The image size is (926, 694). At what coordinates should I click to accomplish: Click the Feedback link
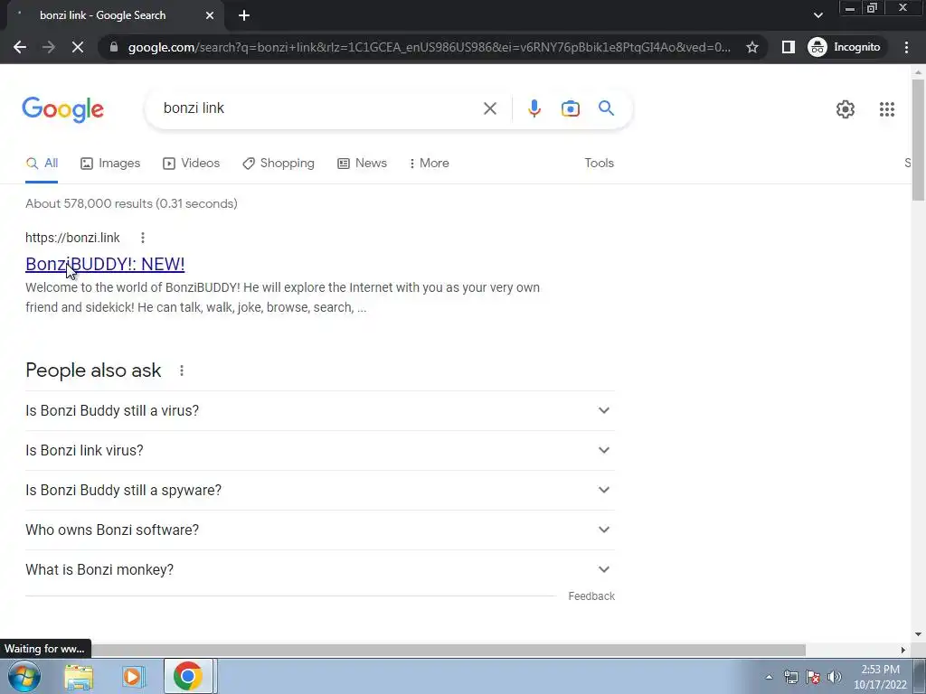click(x=591, y=596)
